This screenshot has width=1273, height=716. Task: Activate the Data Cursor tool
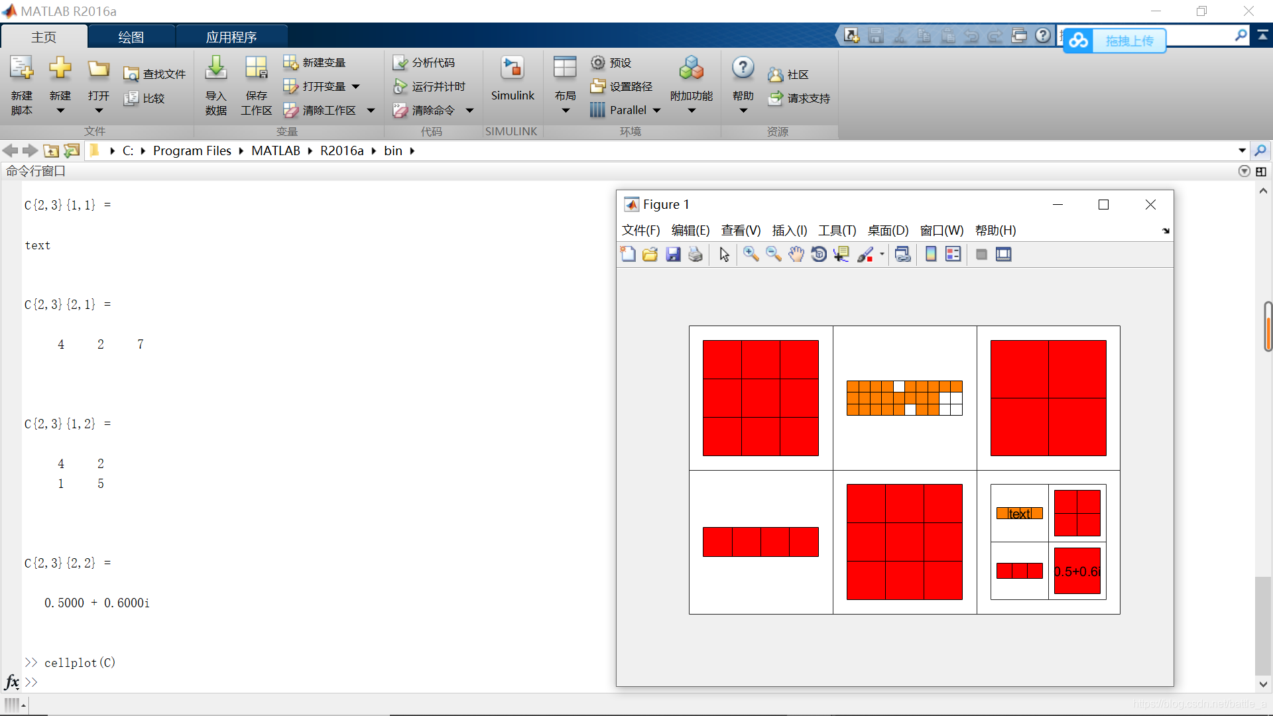(x=841, y=254)
